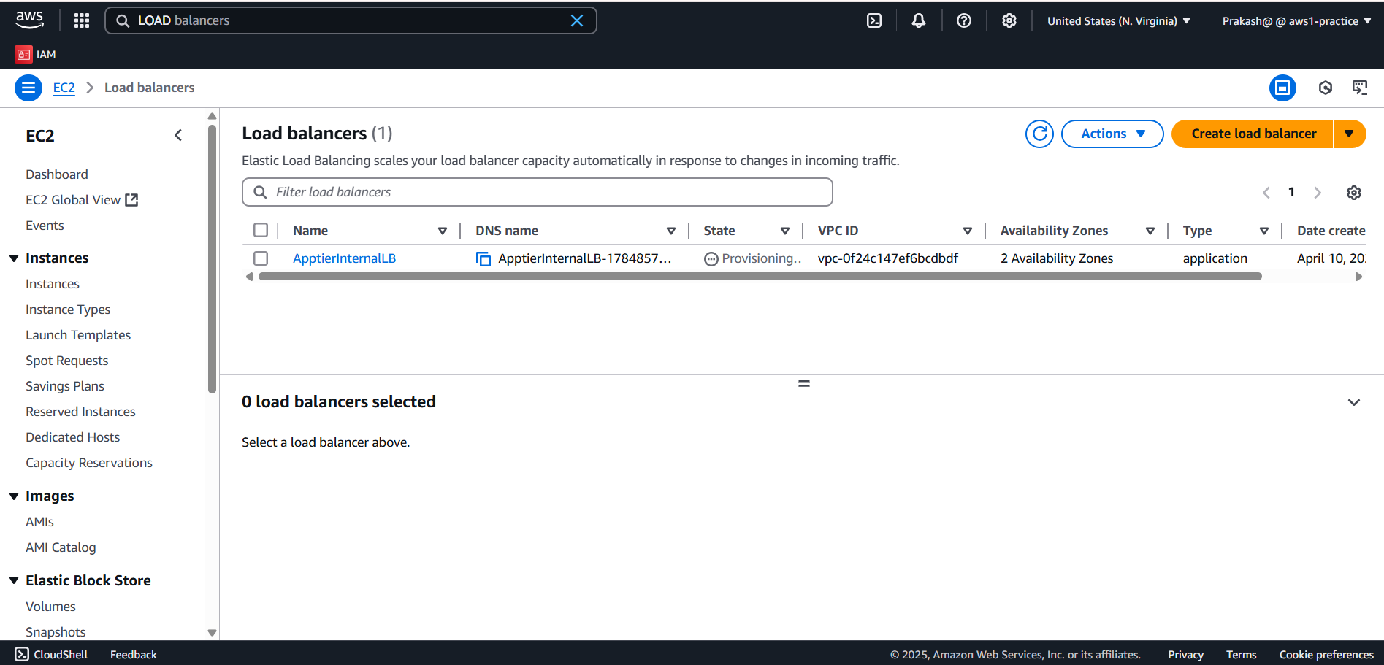The height and width of the screenshot is (665, 1384).
Task: Open the notifications bell
Action: click(x=919, y=20)
